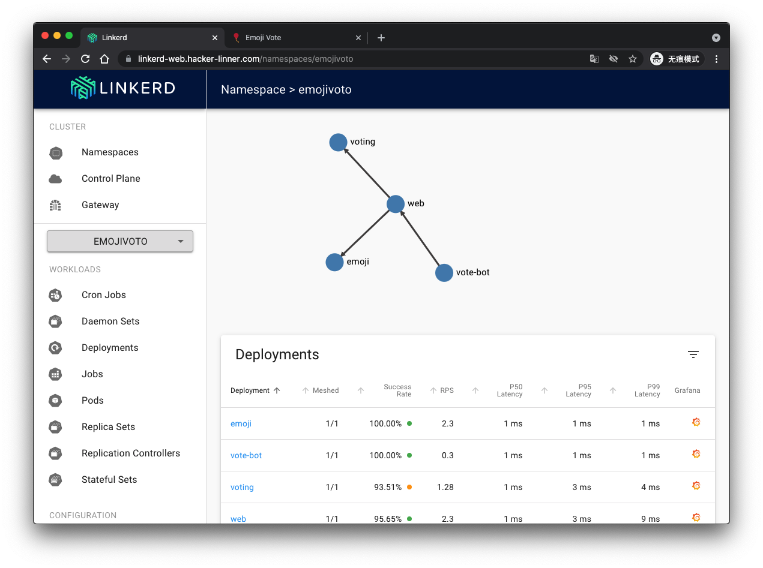
Task: Click the eye-slash tracking icon in address bar
Action: [x=613, y=59]
